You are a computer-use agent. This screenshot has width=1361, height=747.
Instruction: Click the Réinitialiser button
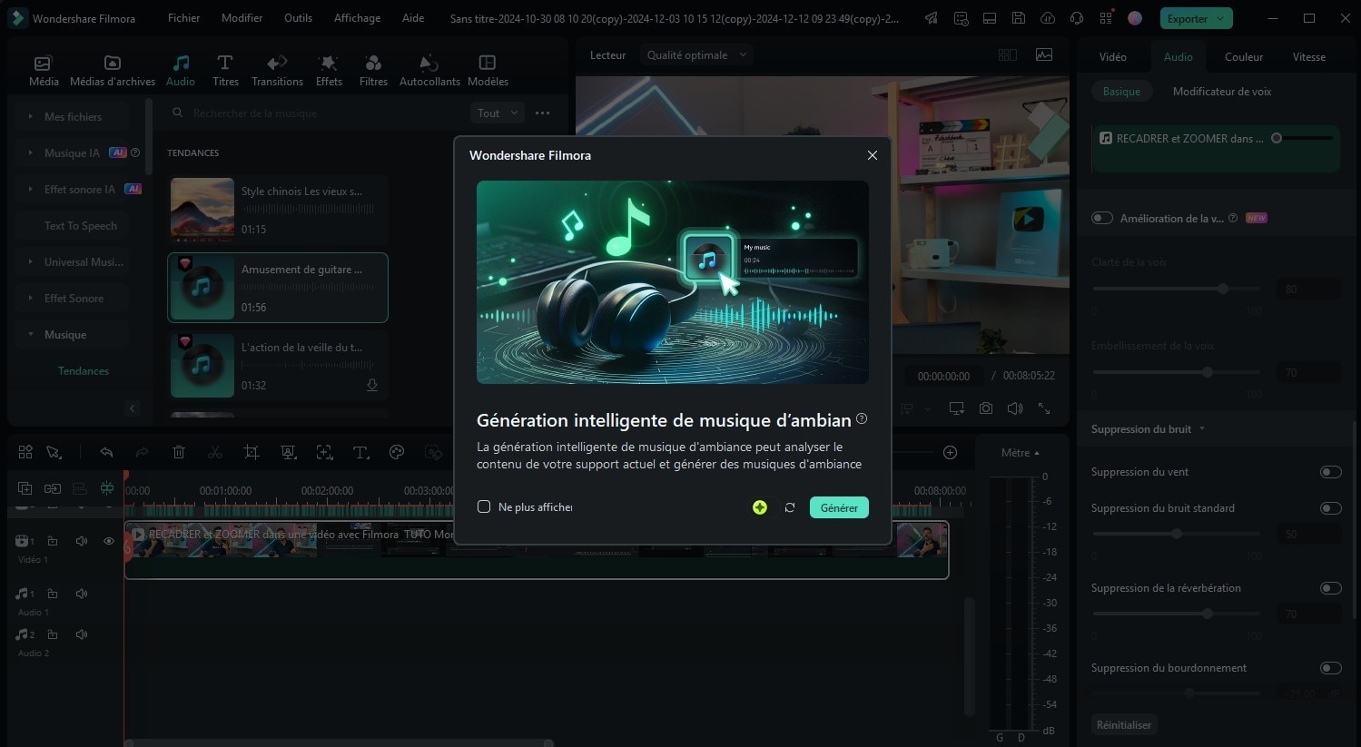pos(1124,725)
